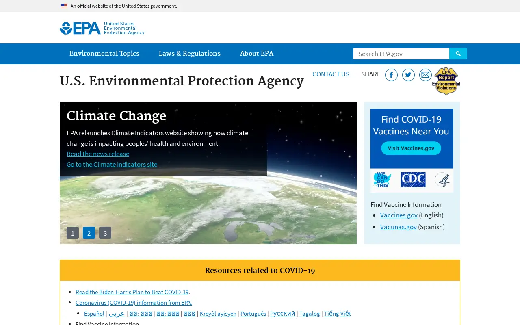Focus the Search EPA.gov field

click(401, 54)
